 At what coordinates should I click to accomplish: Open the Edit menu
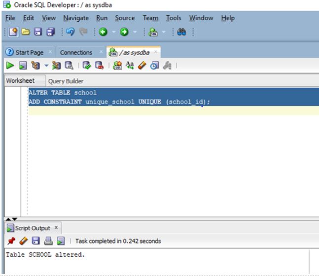[29, 18]
